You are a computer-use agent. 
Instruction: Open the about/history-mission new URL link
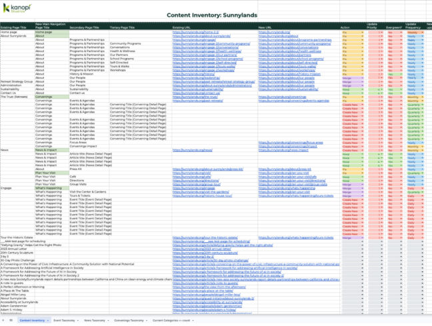(x=289, y=74)
